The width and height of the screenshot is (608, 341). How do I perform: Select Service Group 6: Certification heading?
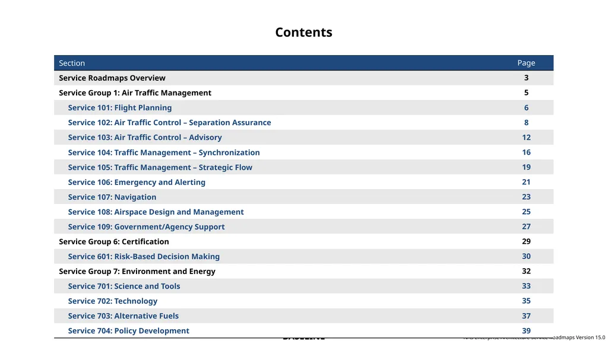pyautogui.click(x=114, y=241)
